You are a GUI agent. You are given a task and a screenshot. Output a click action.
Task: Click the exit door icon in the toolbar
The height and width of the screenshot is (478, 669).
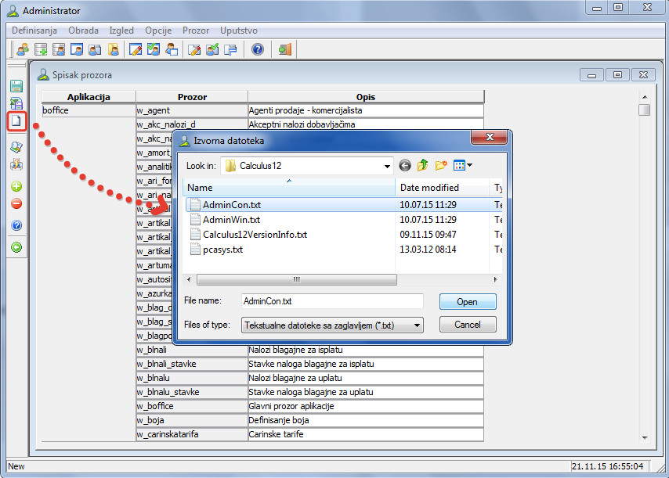click(284, 49)
